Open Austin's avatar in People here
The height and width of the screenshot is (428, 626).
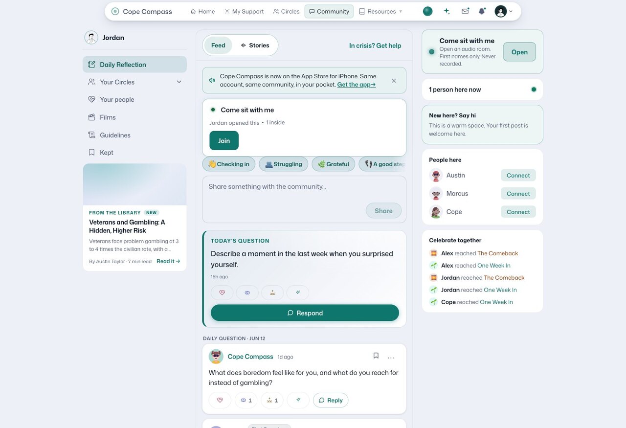click(x=436, y=175)
